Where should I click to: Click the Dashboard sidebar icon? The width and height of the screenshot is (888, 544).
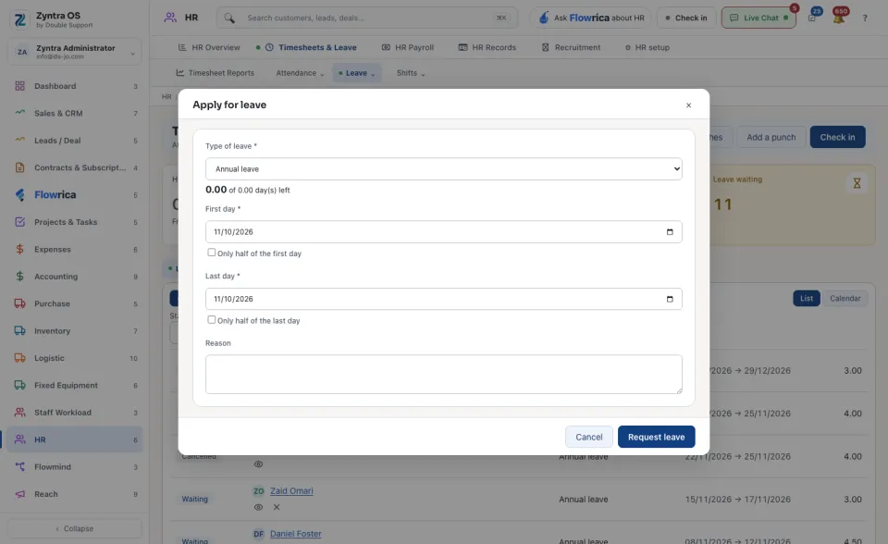[x=19, y=86]
